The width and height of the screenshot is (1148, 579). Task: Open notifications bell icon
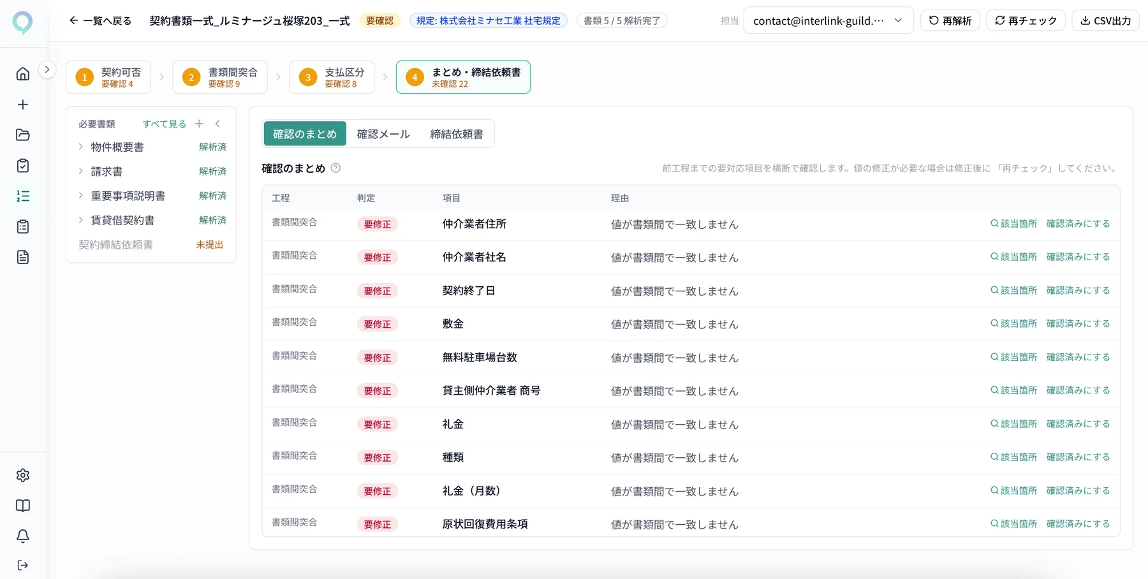[x=23, y=536]
